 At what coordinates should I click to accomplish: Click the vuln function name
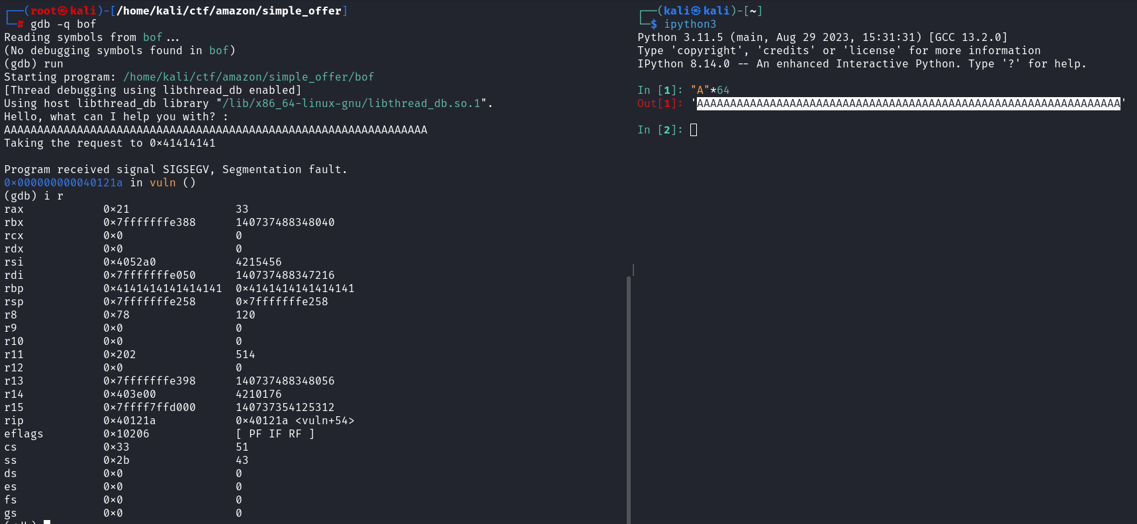click(163, 183)
